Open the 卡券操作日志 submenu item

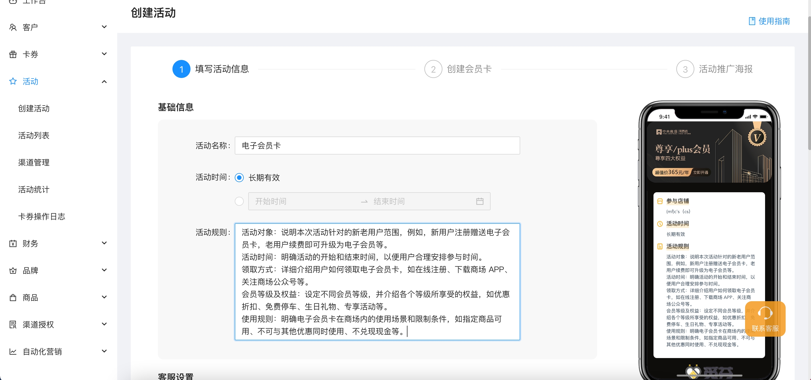point(41,216)
